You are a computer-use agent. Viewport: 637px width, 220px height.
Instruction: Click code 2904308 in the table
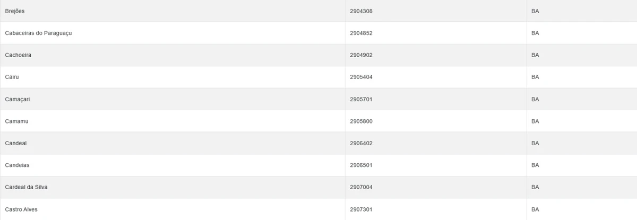pyautogui.click(x=361, y=11)
